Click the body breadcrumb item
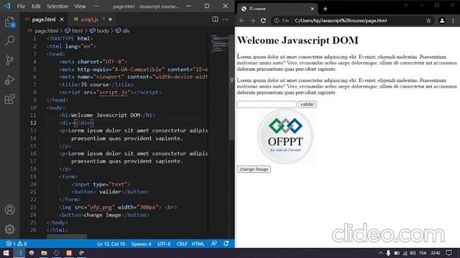 pos(99,31)
